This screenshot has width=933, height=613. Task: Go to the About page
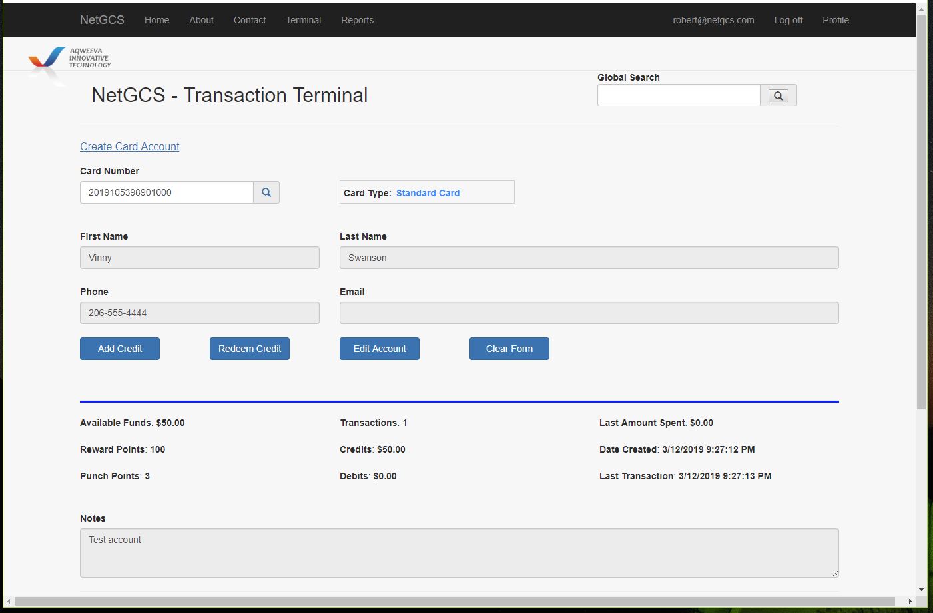tap(201, 20)
